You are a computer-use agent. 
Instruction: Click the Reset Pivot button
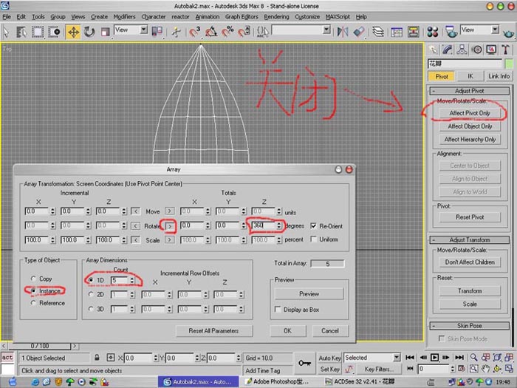pyautogui.click(x=470, y=217)
